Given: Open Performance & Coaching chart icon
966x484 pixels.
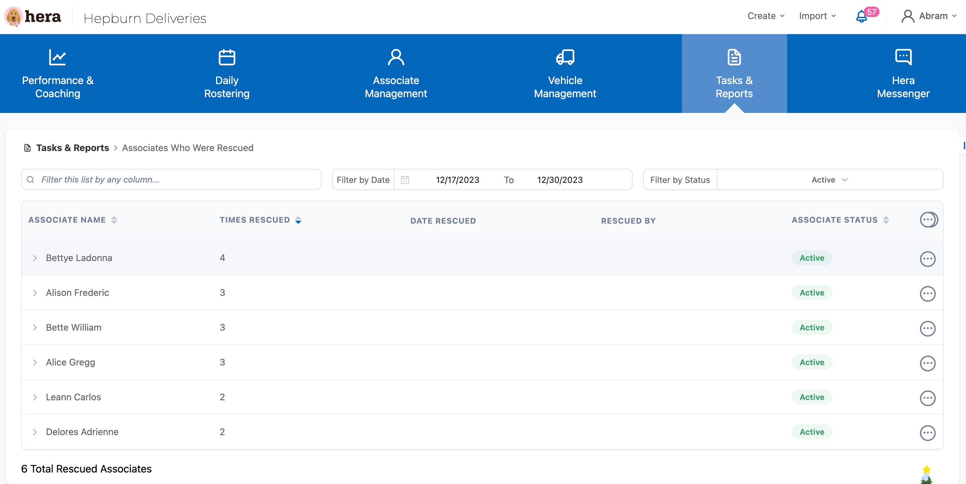Looking at the screenshot, I should coord(58,57).
